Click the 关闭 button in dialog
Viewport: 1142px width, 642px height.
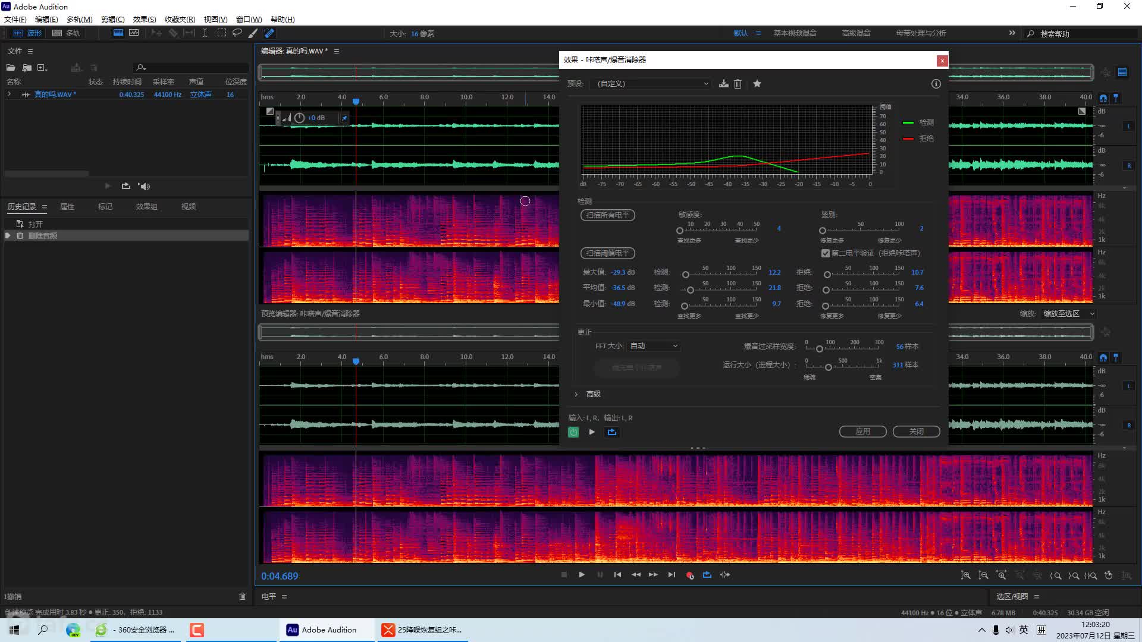(x=916, y=432)
